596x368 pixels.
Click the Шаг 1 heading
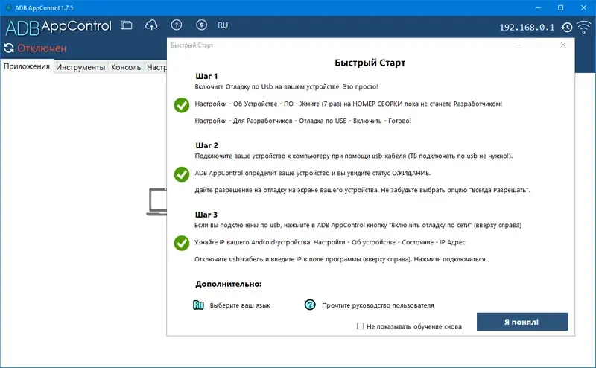click(206, 76)
